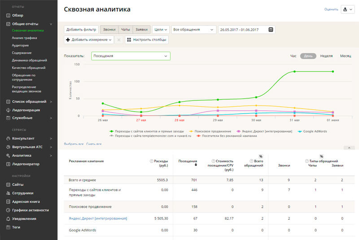
Task: Sort by Посещения descending arrow
Action: [x=196, y=164]
